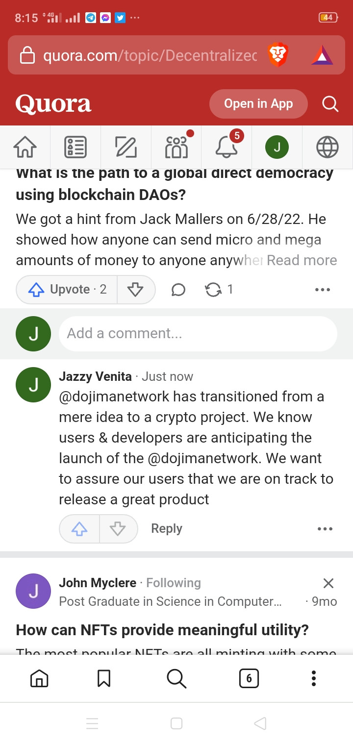353x745 pixels.
Task: Open more options on Jazzy Venita's comment
Action: coord(325,529)
